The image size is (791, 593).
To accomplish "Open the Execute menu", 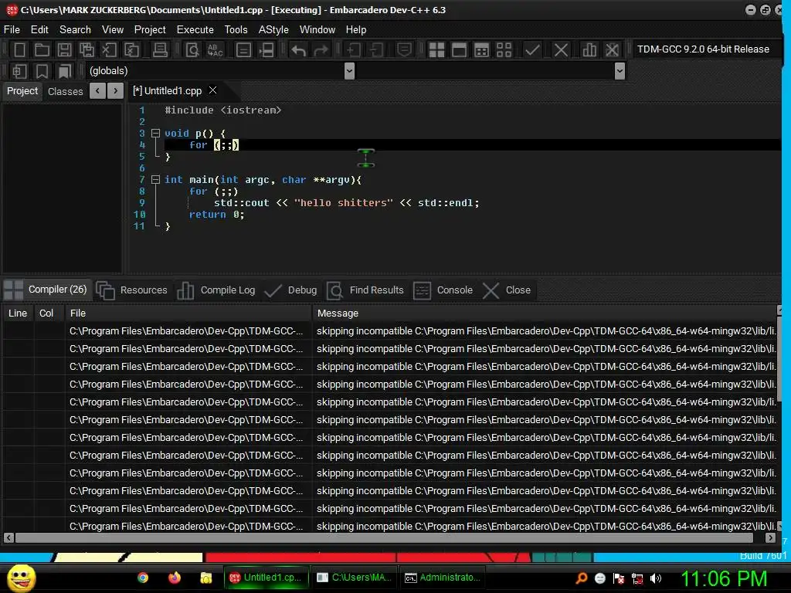I will [195, 30].
